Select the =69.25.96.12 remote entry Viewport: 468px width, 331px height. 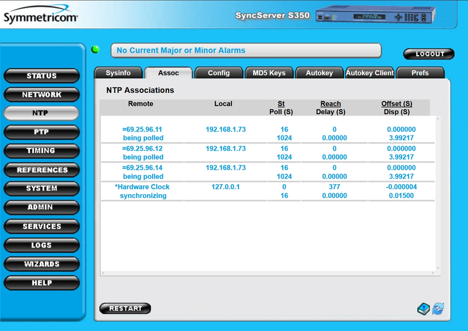[142, 149]
